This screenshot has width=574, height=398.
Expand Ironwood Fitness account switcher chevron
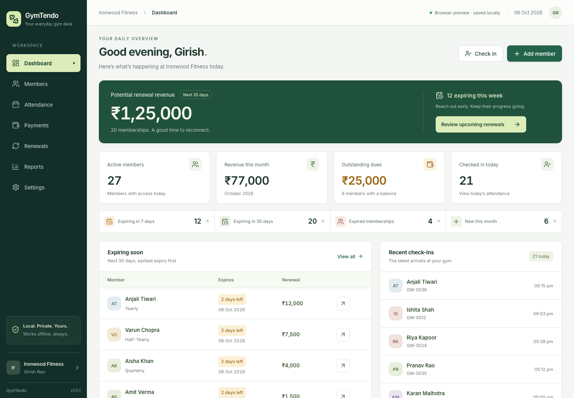[77, 368]
